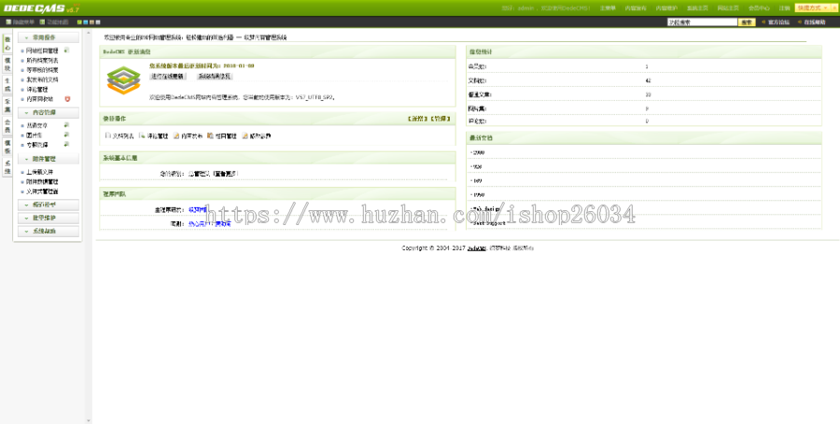The width and height of the screenshot is (840, 424).
Task: Switch to the 模块 vertical tab
Action: tap(7, 64)
